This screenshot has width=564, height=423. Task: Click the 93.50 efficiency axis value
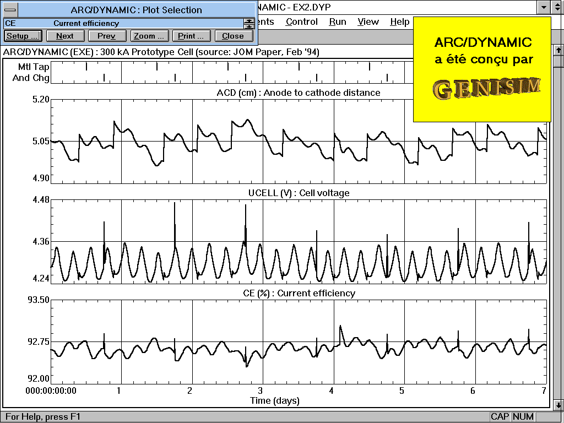pyautogui.click(x=39, y=300)
